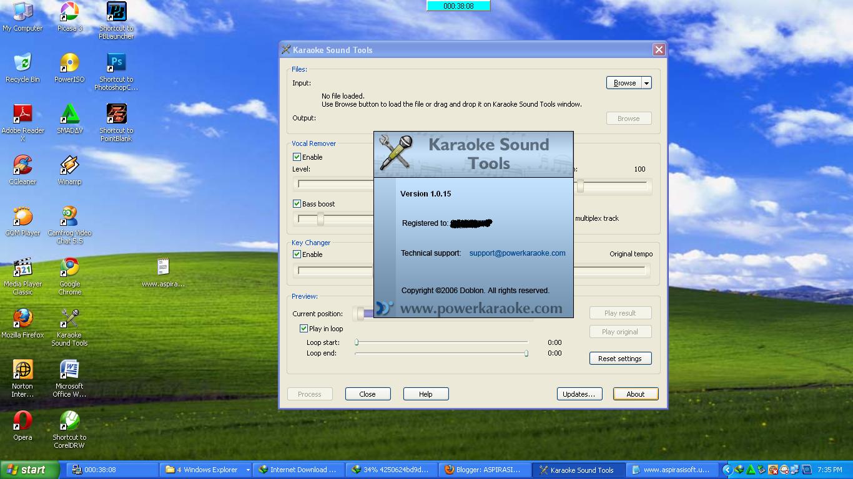Expand Windows Explorer taskbar group arrow
Screen dimensions: 853x479
(x=248, y=470)
